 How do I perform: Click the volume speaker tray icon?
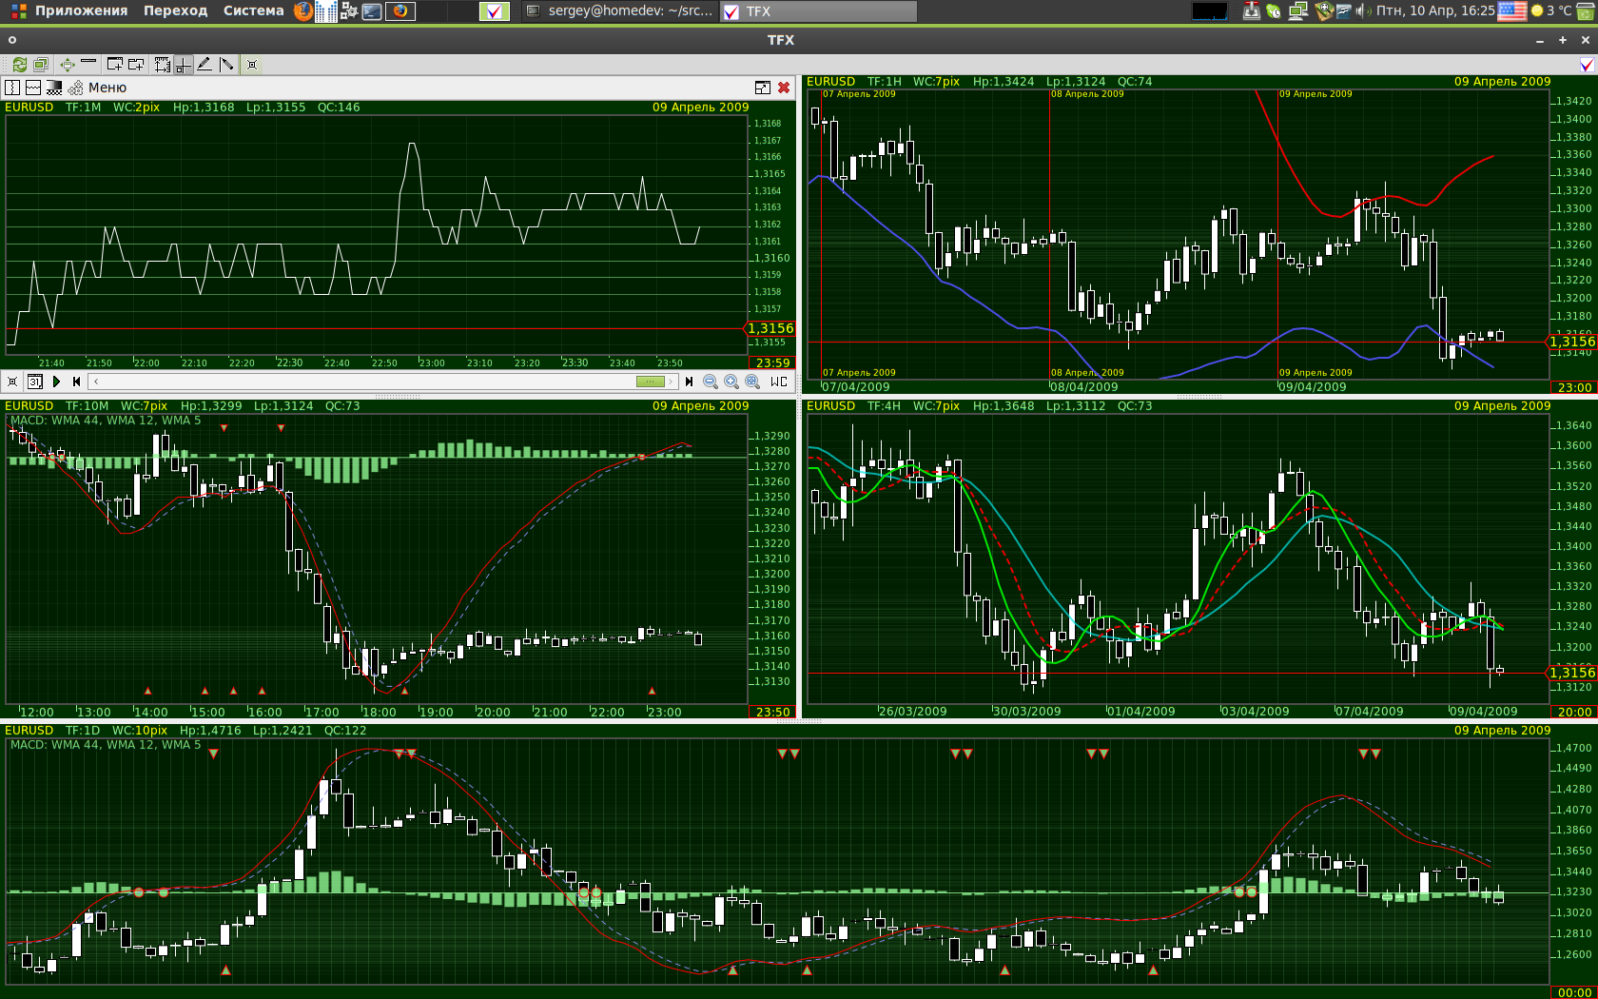point(1362,11)
